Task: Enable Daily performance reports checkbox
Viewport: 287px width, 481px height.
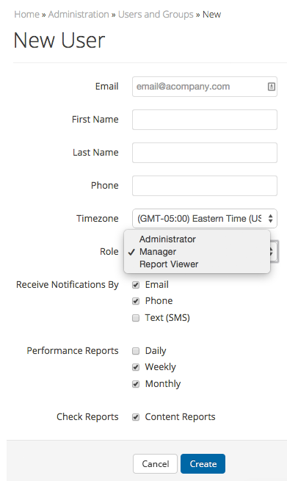Action: [136, 351]
